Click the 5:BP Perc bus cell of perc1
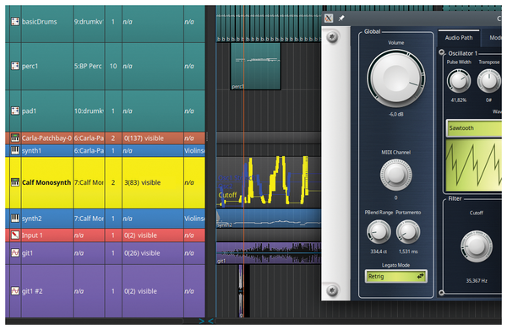Image resolution: width=507 pixels, height=330 pixels. pyautogui.click(x=89, y=66)
